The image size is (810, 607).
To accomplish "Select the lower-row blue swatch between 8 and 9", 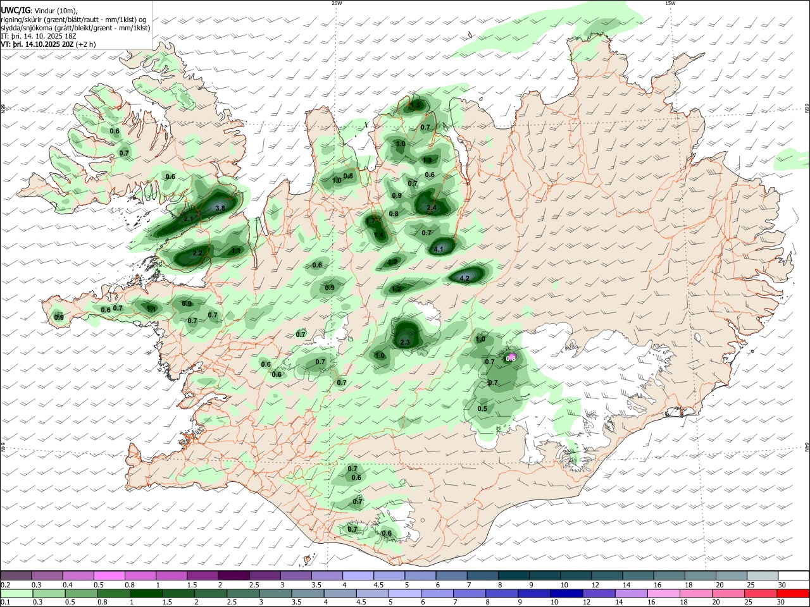I will (x=502, y=594).
